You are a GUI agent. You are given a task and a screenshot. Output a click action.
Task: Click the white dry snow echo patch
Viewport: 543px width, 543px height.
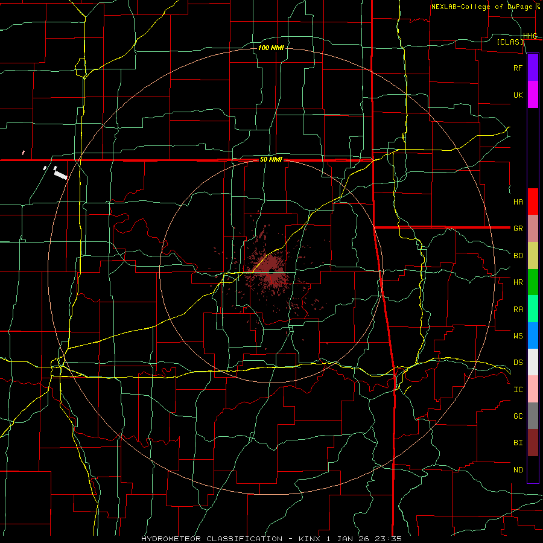pos(60,175)
